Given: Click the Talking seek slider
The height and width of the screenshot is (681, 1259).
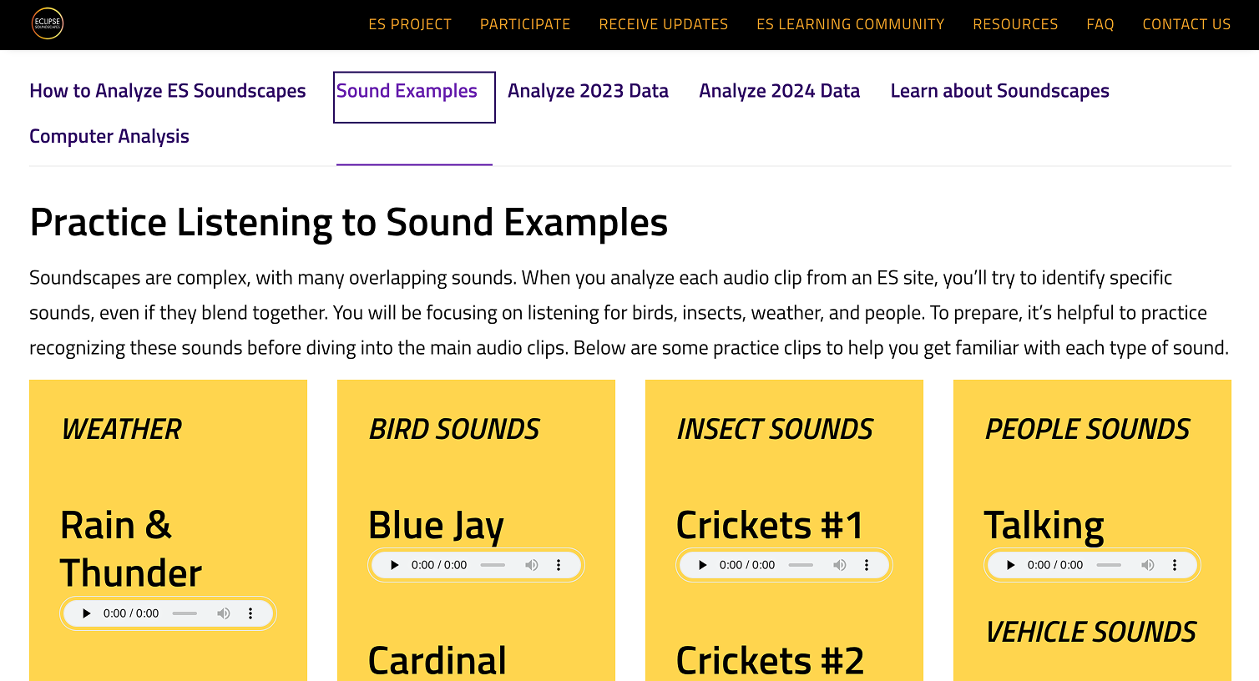Looking at the screenshot, I should [1109, 565].
